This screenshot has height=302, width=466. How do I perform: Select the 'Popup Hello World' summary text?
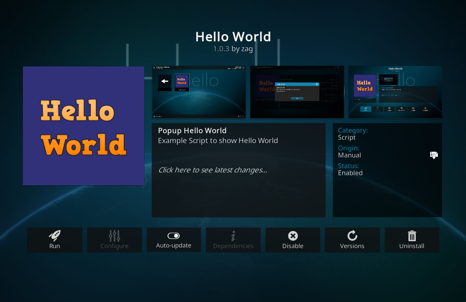[x=192, y=131]
